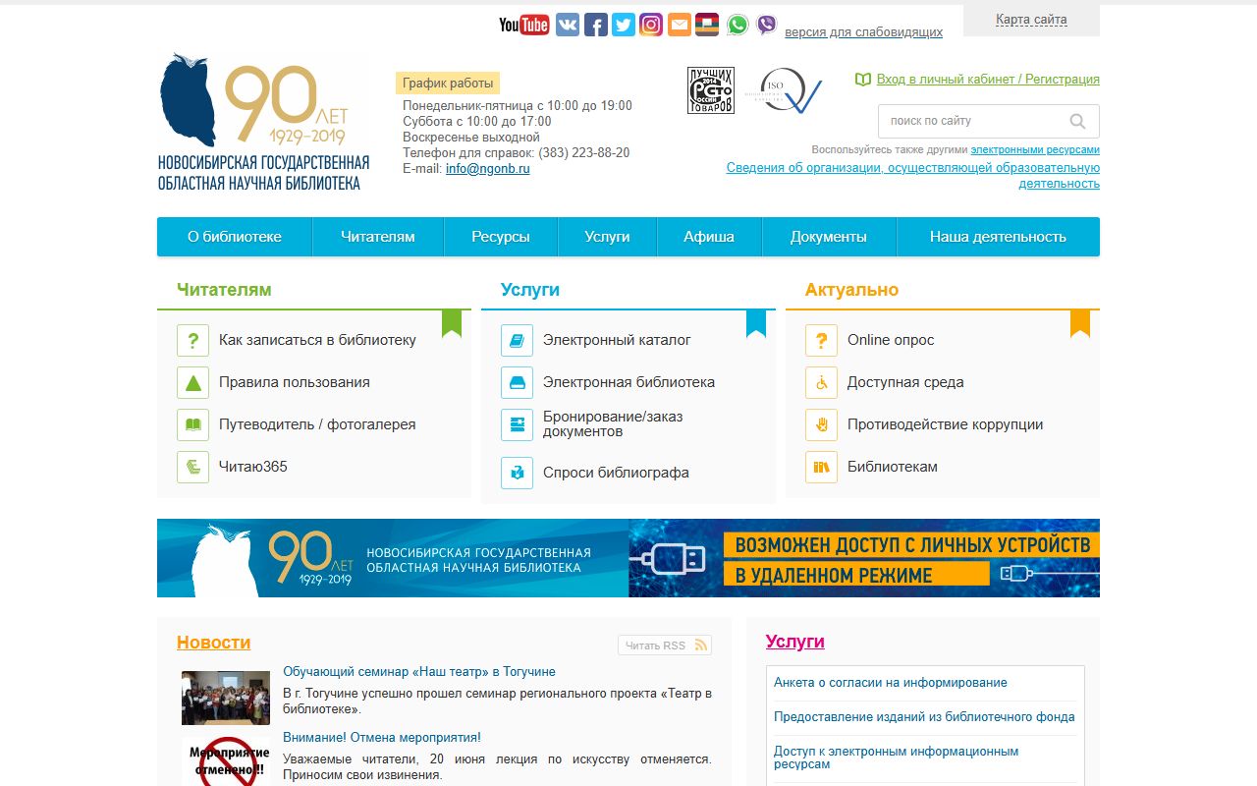
Task: Open 'Спроси библиографа' link
Action: (616, 473)
